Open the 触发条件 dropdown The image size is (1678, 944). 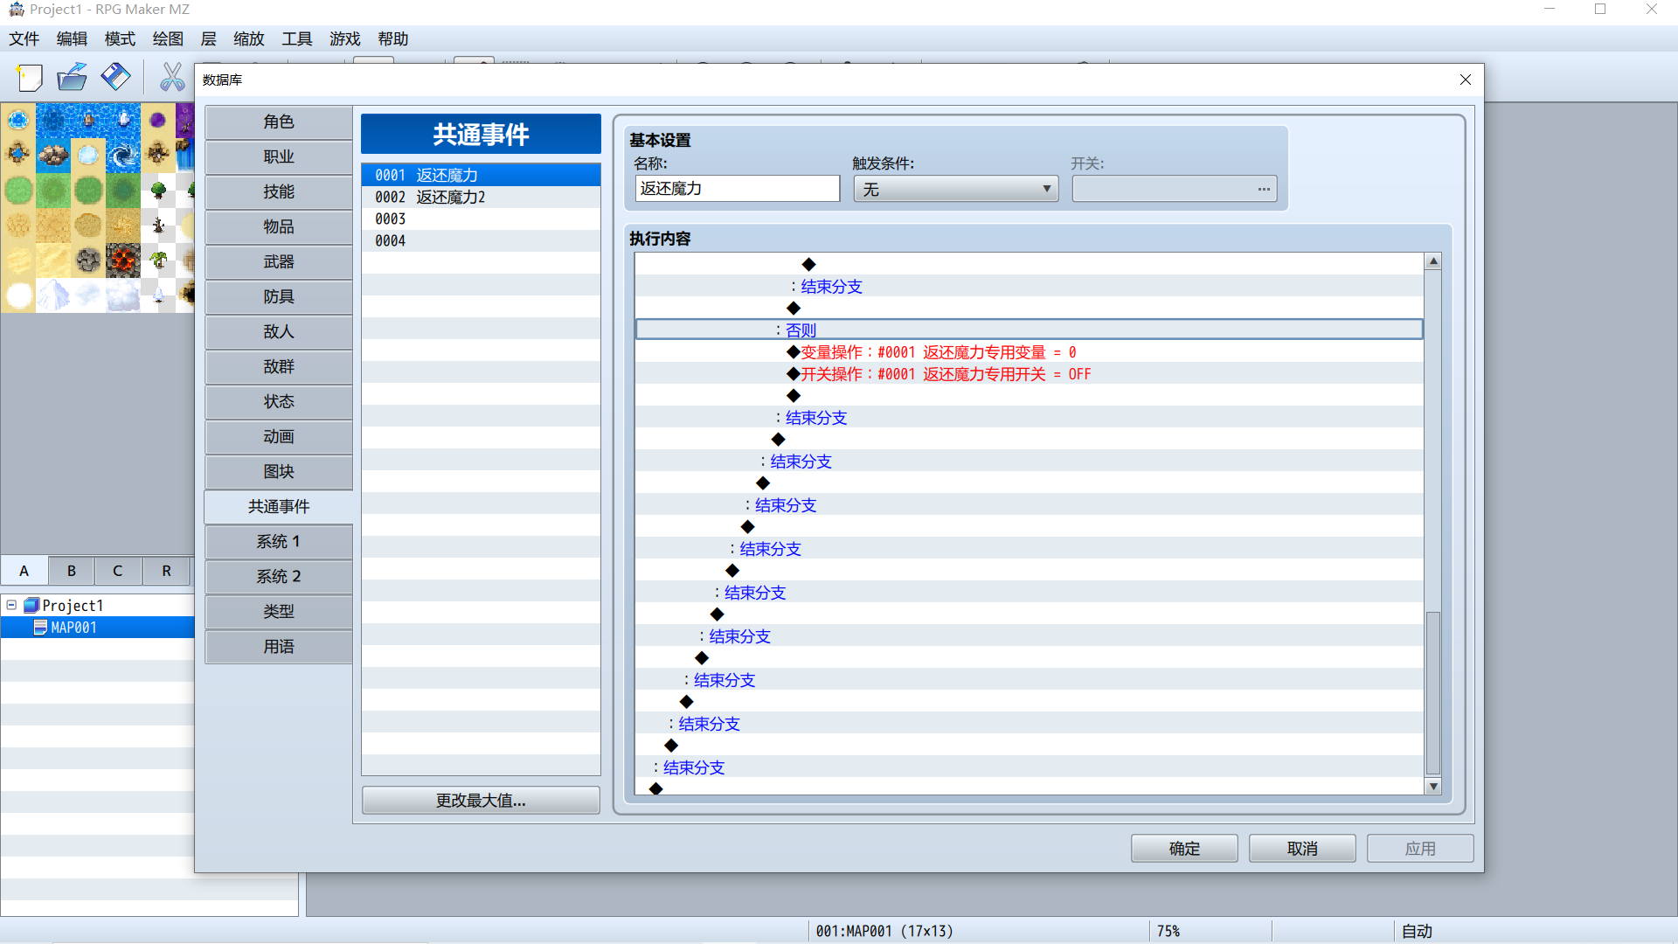pyautogui.click(x=955, y=189)
